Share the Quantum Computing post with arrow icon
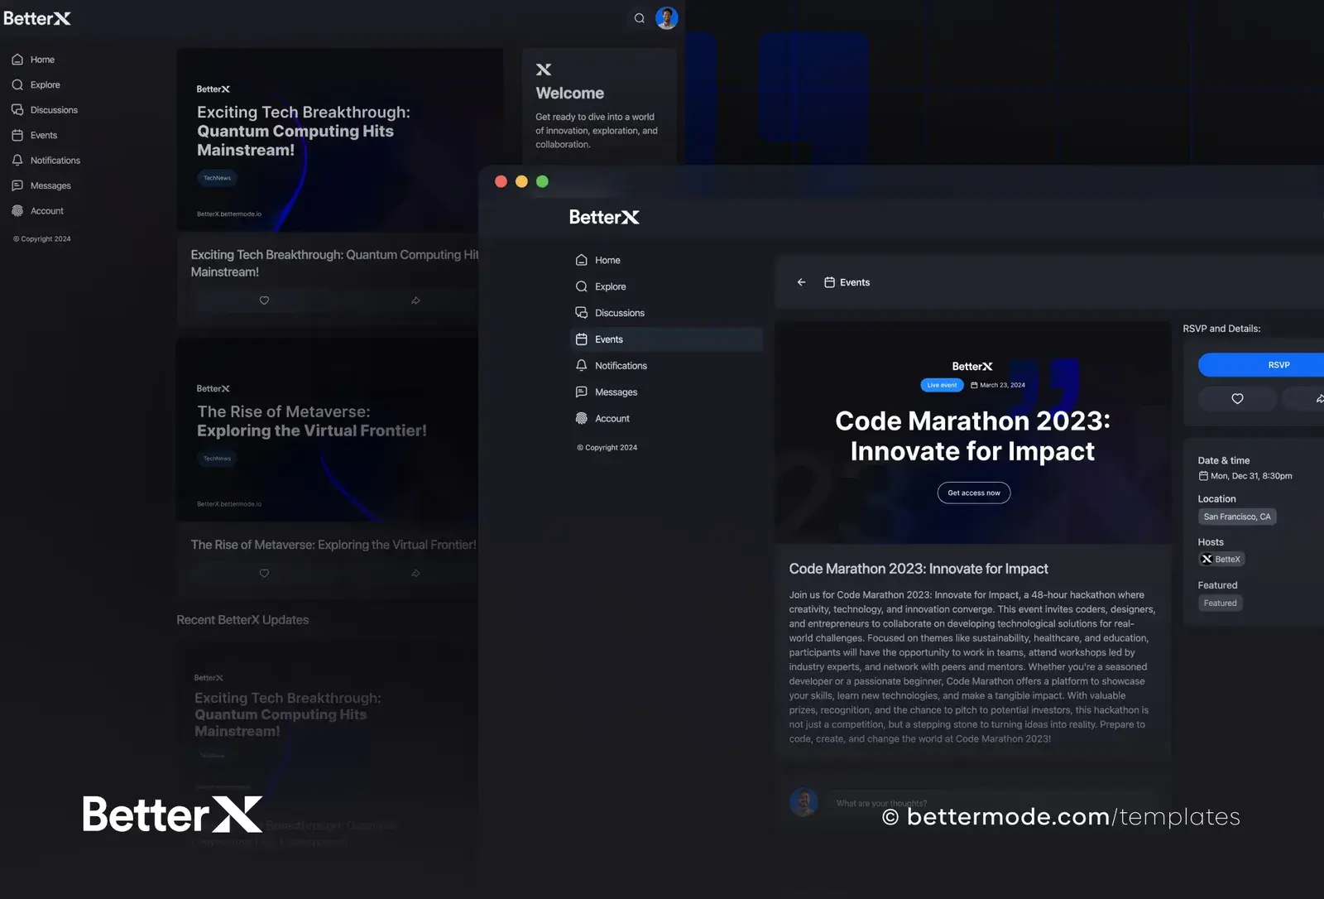1324x899 pixels. pyautogui.click(x=415, y=300)
